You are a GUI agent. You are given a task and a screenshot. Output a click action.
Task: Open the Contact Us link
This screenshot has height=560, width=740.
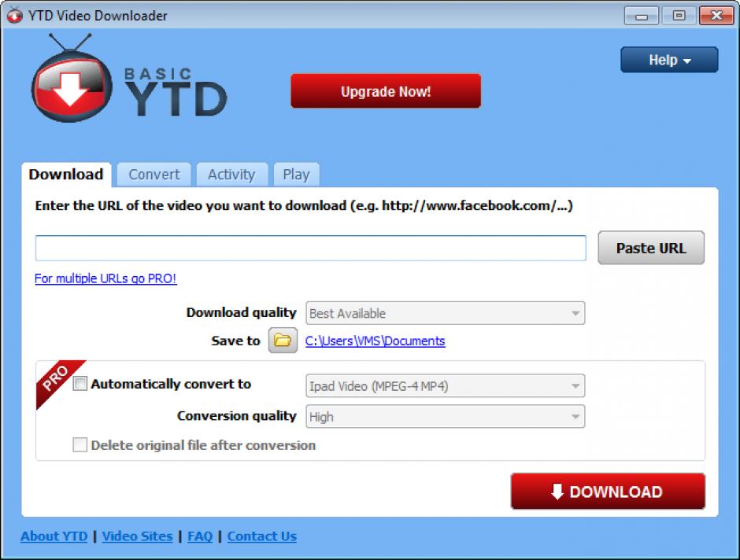coord(262,536)
